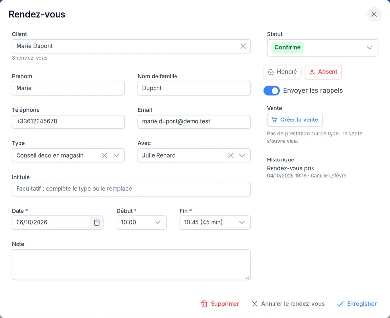This screenshot has width=390, height=318.
Task: Click the Note textarea resize handle
Action: (x=248, y=278)
